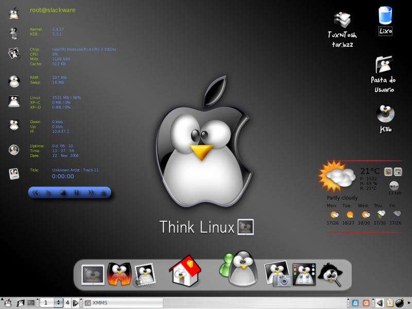
Task: Click the Intel(R) Pentium(R) 4 CPU text
Action: (84, 49)
